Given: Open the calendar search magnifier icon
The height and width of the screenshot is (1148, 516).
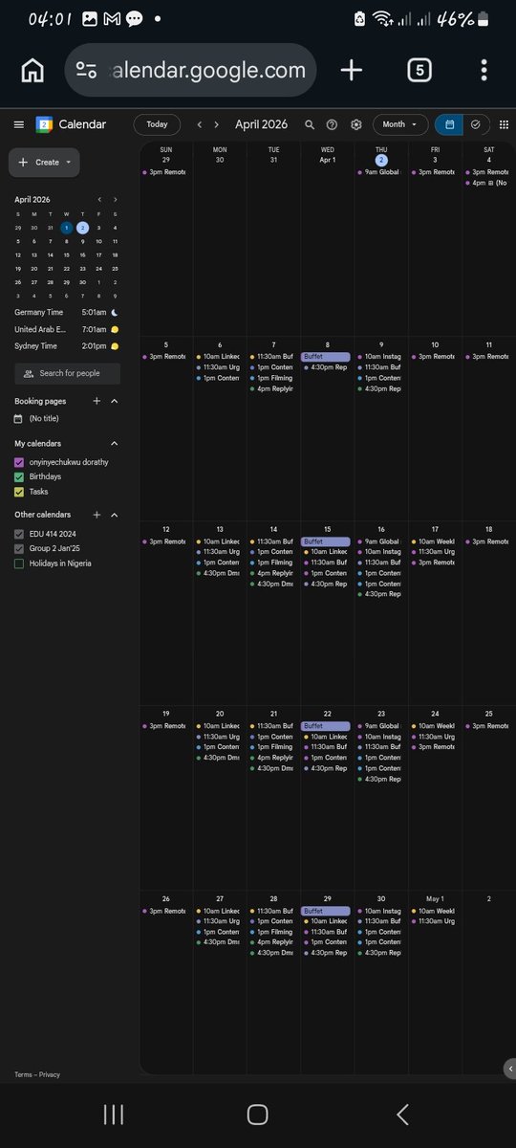Looking at the screenshot, I should click(310, 124).
